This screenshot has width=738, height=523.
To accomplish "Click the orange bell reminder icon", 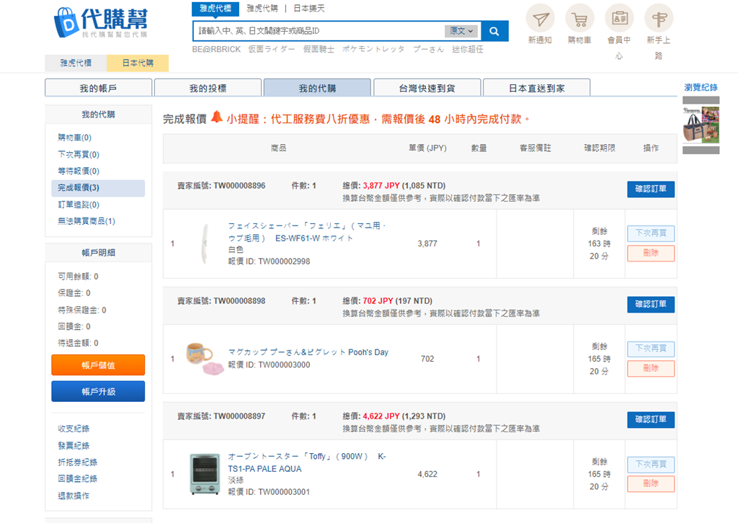I will click(216, 117).
